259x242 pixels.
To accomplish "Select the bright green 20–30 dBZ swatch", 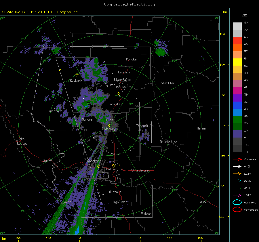I will tap(237, 120).
